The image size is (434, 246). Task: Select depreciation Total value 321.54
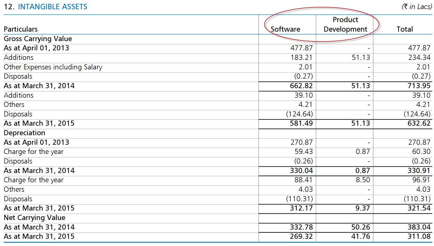pos(419,208)
